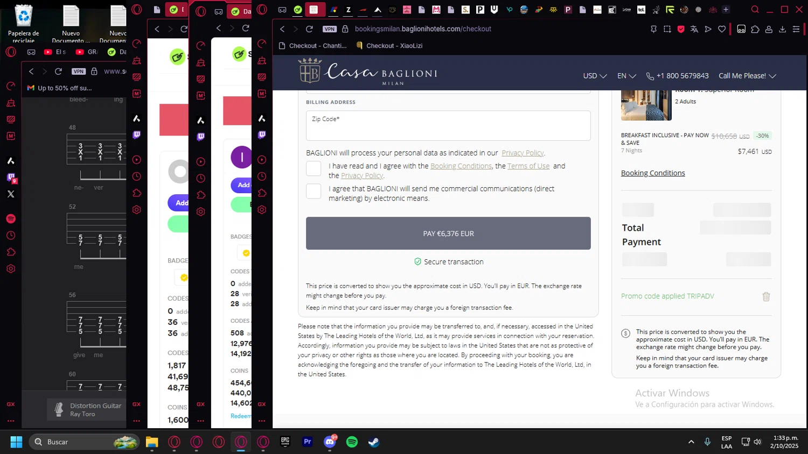Click the translate page icon
The height and width of the screenshot is (454, 808).
point(694,29)
